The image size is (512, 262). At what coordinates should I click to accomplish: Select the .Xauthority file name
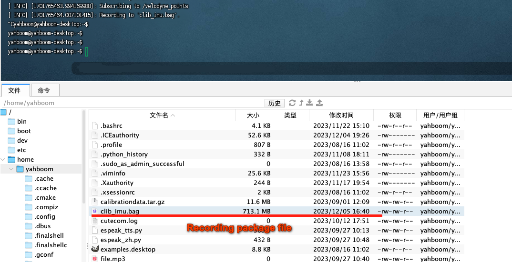[x=117, y=183]
